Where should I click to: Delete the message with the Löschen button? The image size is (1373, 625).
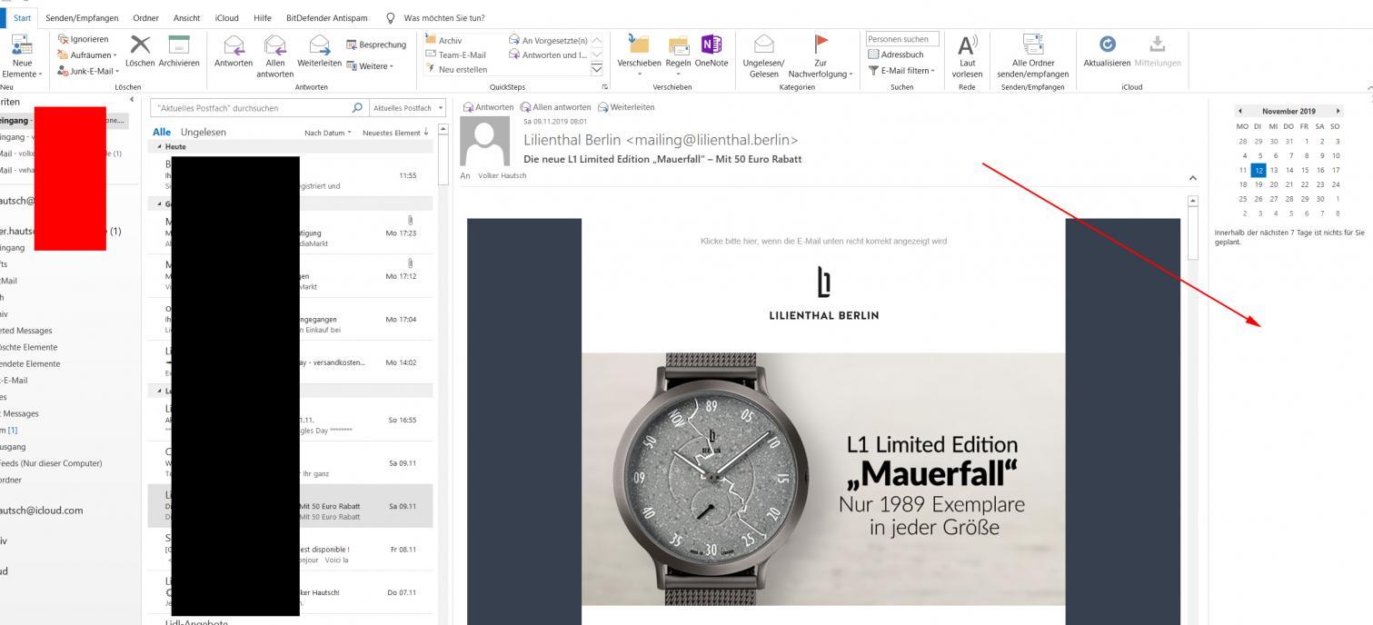[x=140, y=53]
